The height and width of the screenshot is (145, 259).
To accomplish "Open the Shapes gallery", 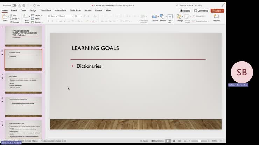I will click(163, 17).
